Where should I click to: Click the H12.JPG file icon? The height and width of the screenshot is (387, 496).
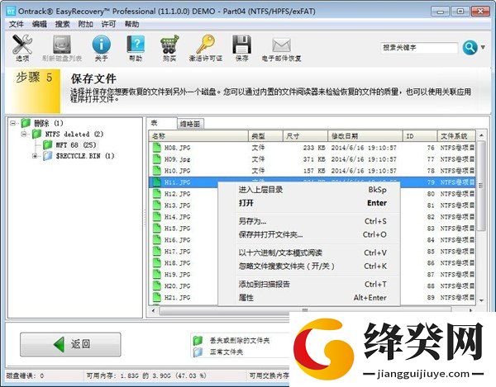point(156,193)
